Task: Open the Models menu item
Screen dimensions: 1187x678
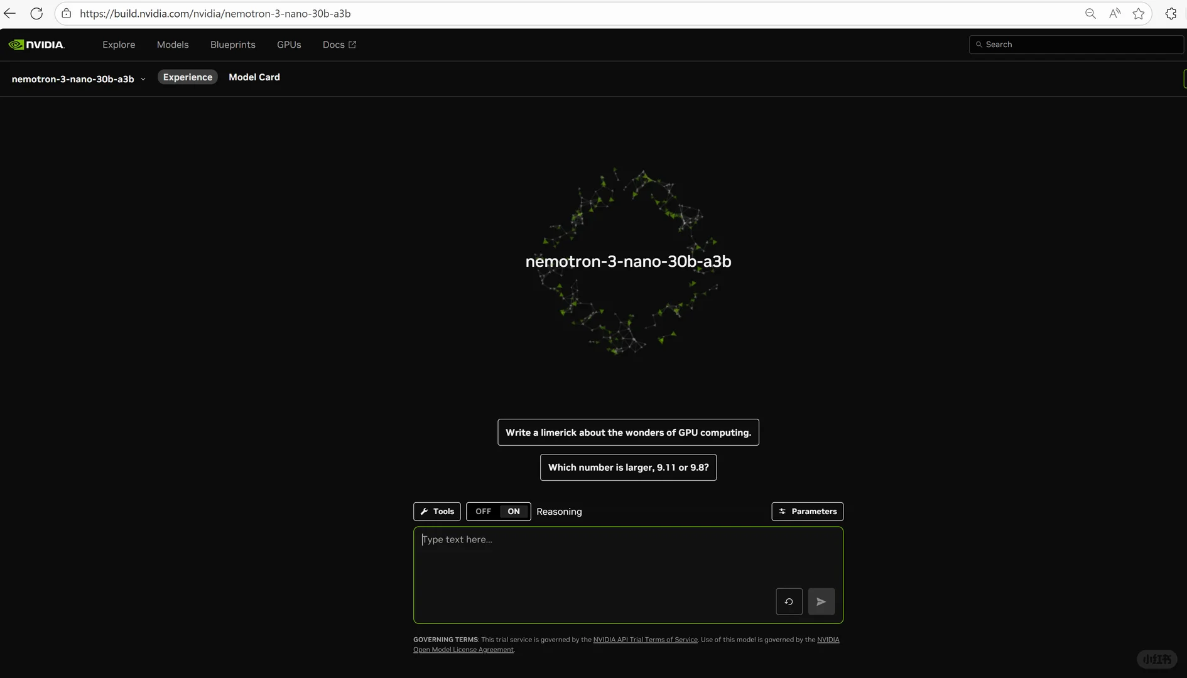Action: [172, 44]
